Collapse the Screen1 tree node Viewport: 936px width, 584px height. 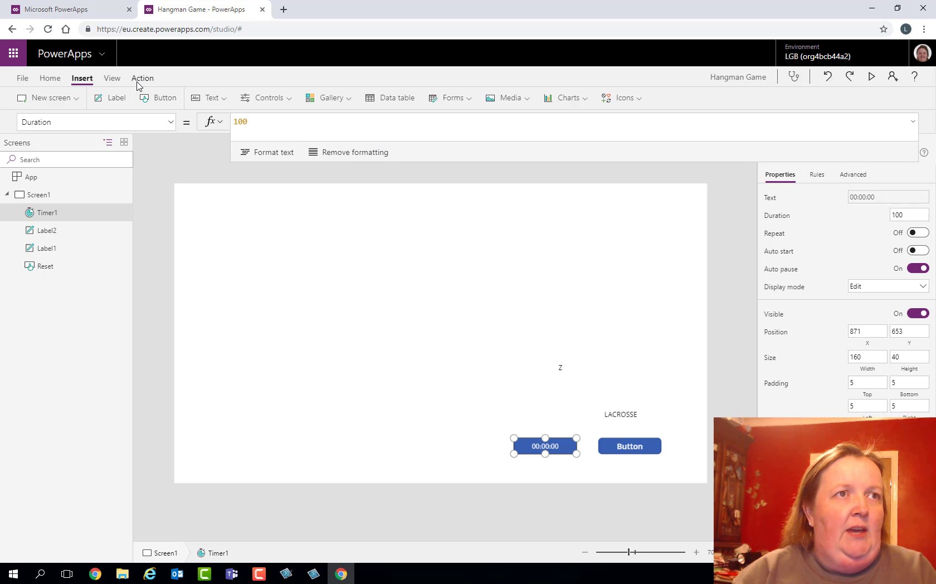[7, 194]
